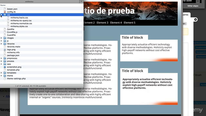The image size is (206, 116).
Task: Select the mithema.info file name
Action: (13, 53)
